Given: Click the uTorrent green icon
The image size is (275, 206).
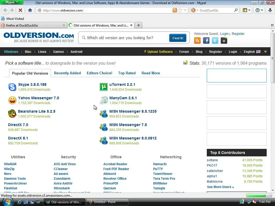Looking at the screenshot, I should coord(104,87).
